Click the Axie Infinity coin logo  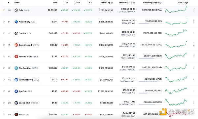pyautogui.click(x=16, y=22)
